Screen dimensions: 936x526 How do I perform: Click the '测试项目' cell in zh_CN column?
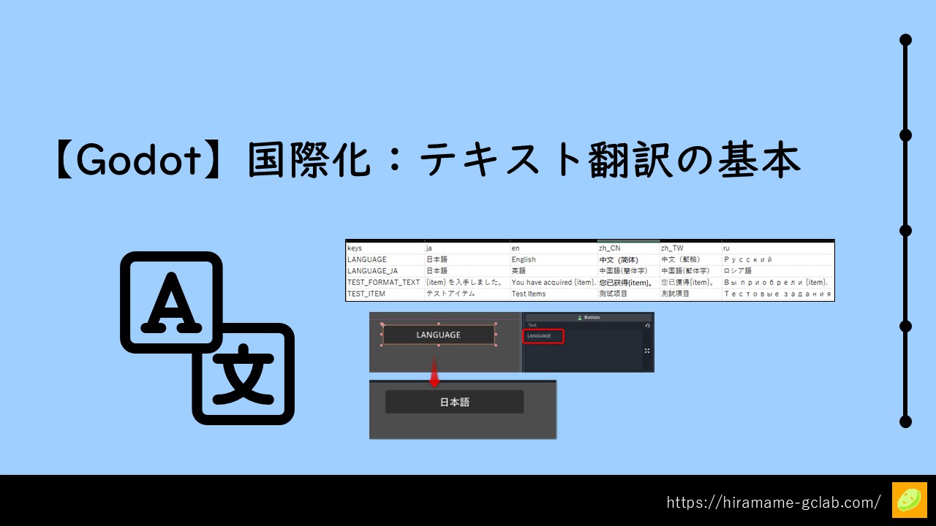pyautogui.click(x=628, y=294)
